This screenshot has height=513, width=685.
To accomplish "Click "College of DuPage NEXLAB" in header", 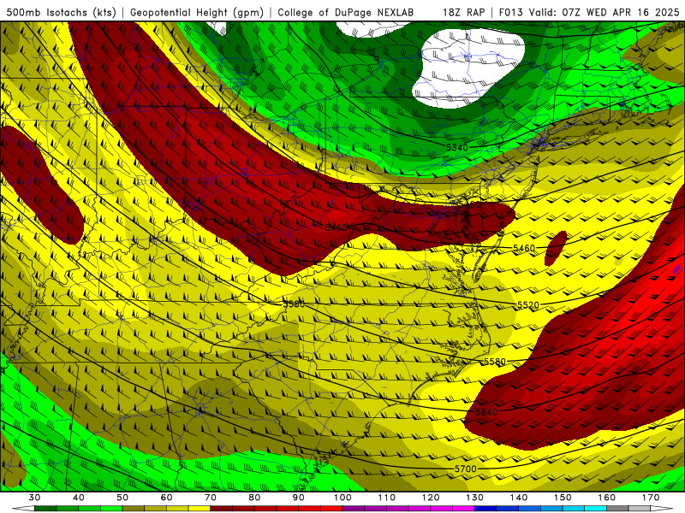I will pyautogui.click(x=346, y=12).
